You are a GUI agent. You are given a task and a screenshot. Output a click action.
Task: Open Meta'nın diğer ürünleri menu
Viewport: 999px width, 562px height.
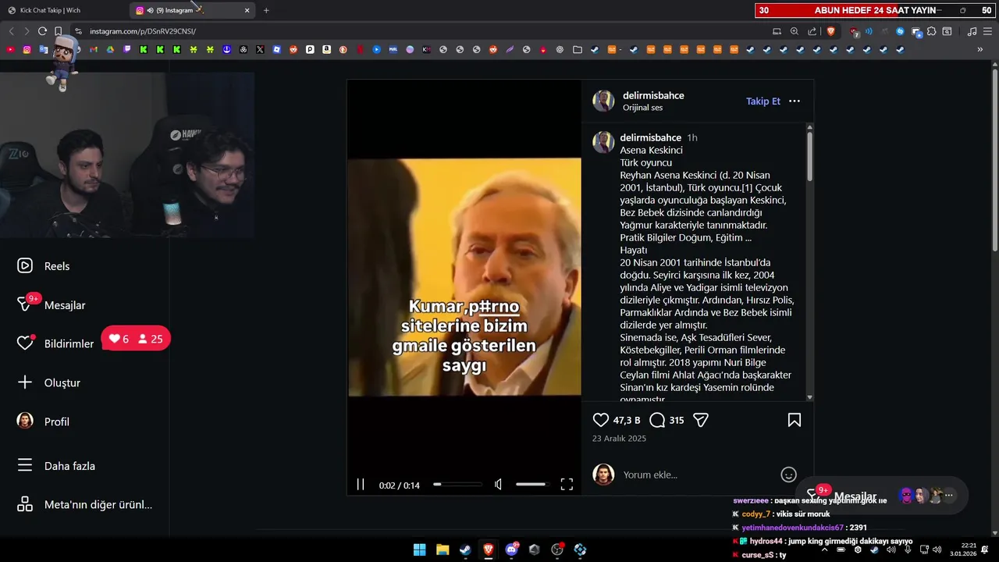(84, 504)
